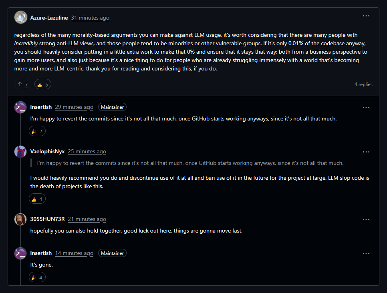387x293 pixels.
Task: Click the '21 minutes ago' timestamp link
Action: [x=87, y=219]
